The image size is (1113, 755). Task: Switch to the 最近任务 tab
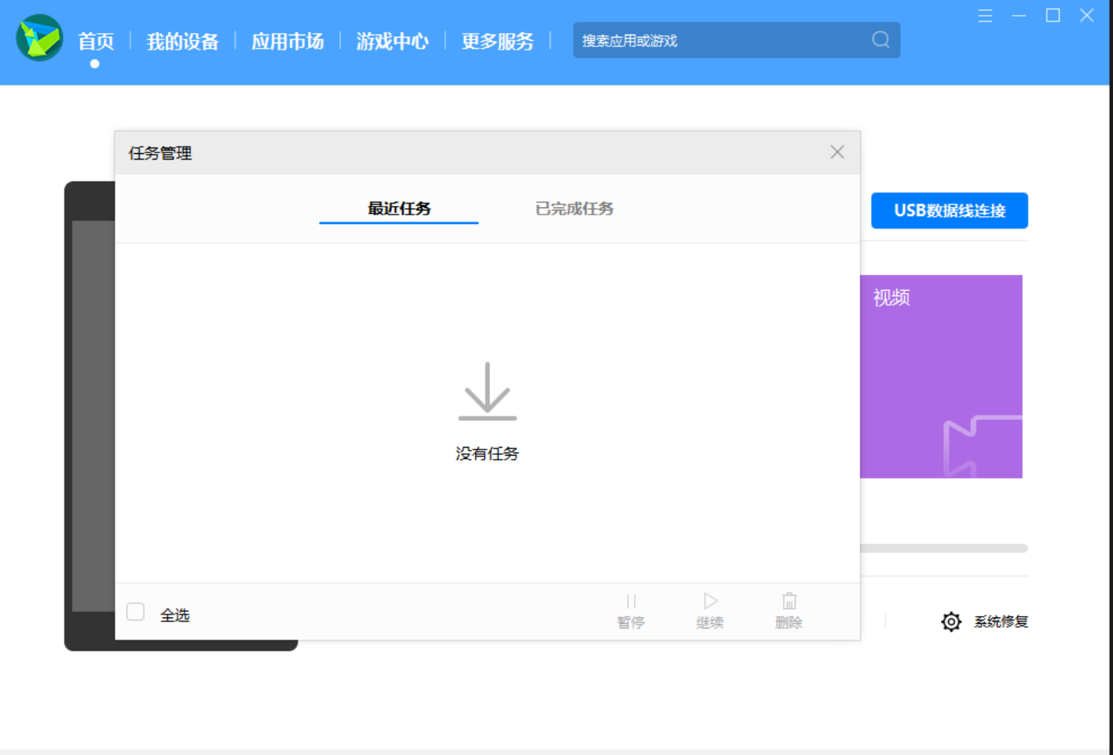point(399,209)
